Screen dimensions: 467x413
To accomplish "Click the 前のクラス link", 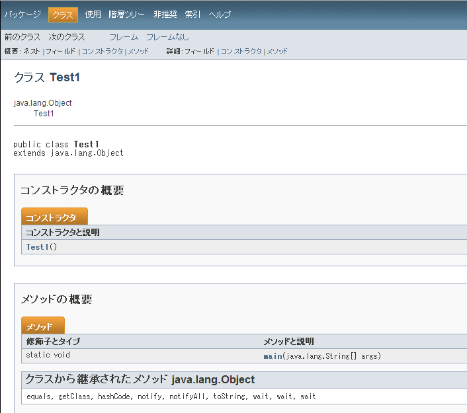I will 22,37.
